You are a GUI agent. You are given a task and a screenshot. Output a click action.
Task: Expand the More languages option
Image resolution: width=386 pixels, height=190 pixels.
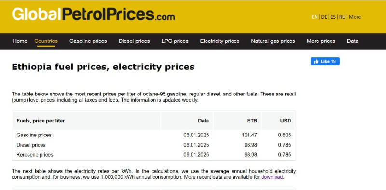click(355, 17)
